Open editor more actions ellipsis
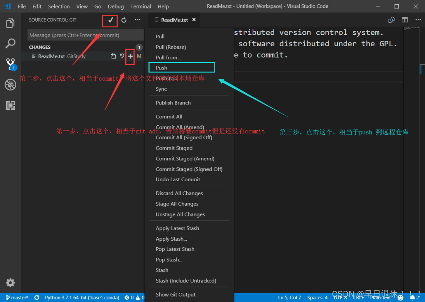Screen dimensions: 425x302 (418, 20)
